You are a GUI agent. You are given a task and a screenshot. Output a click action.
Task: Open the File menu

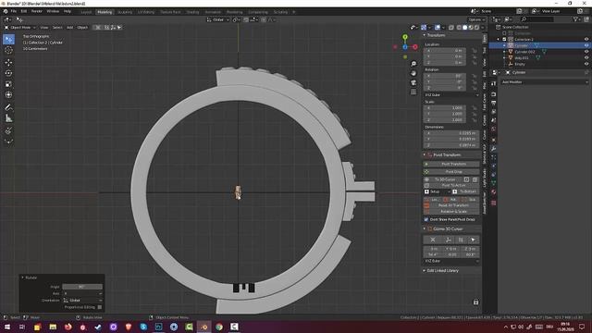14,11
